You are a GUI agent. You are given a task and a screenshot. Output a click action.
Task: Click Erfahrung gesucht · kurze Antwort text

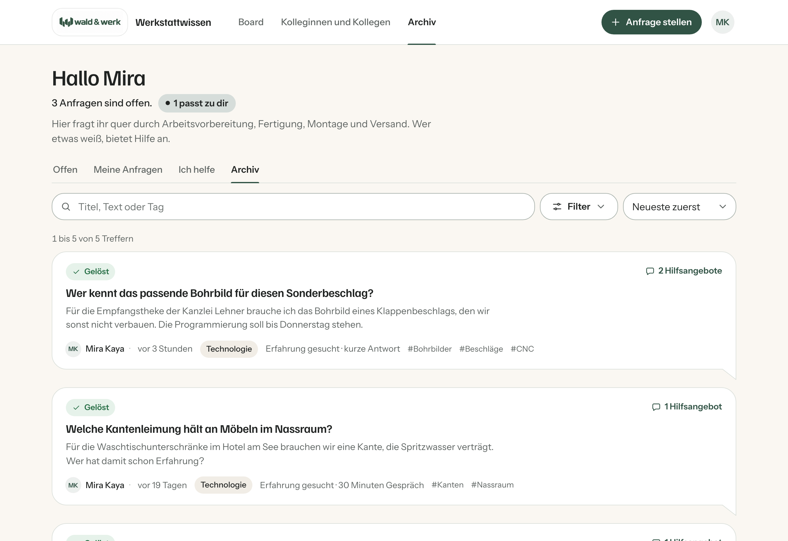(332, 349)
